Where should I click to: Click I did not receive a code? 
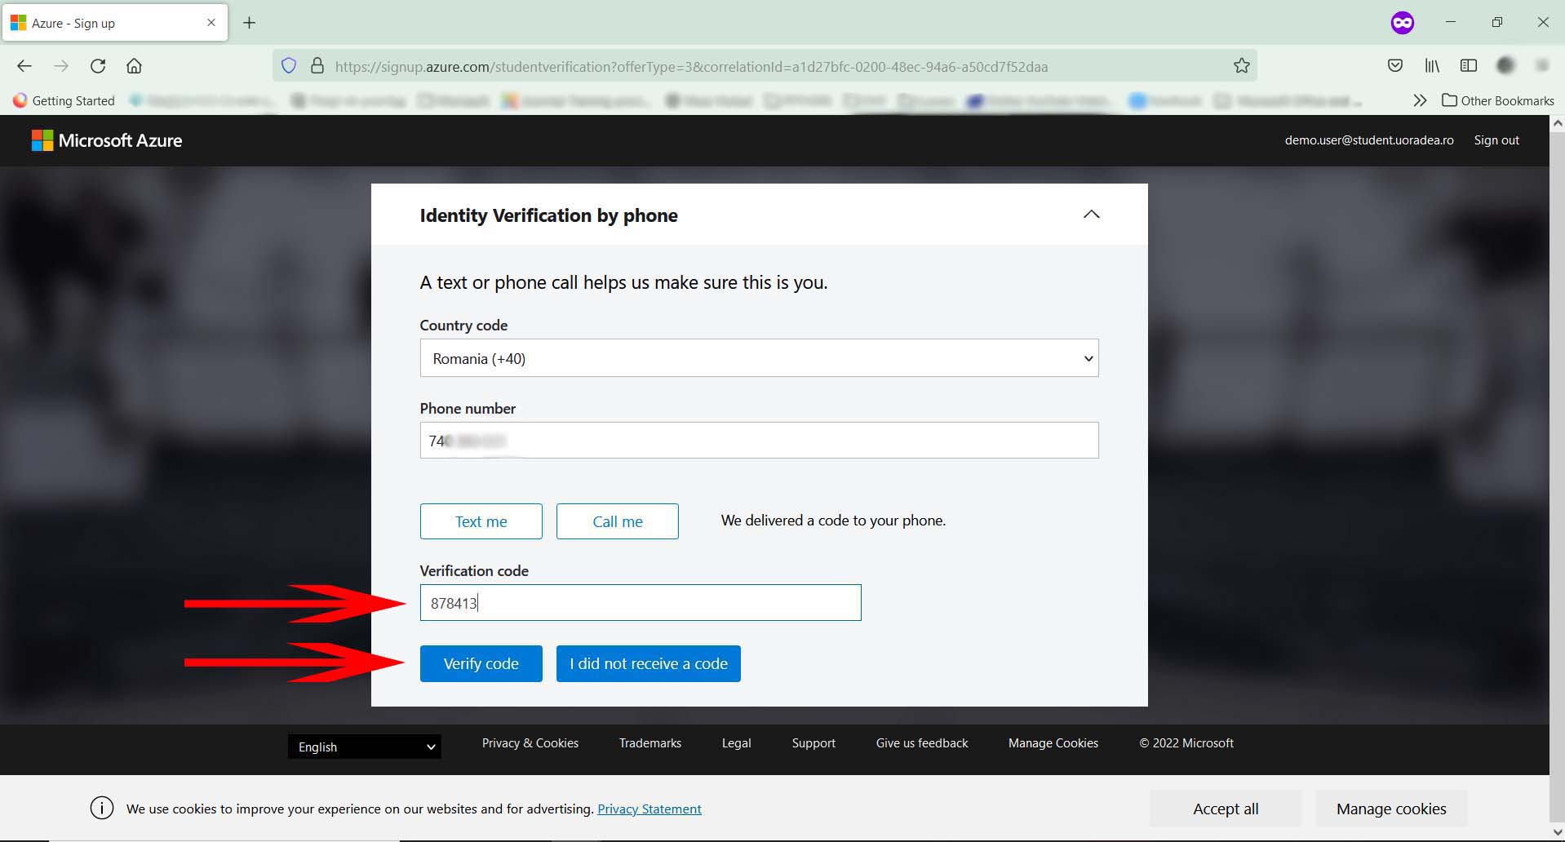pyautogui.click(x=648, y=663)
